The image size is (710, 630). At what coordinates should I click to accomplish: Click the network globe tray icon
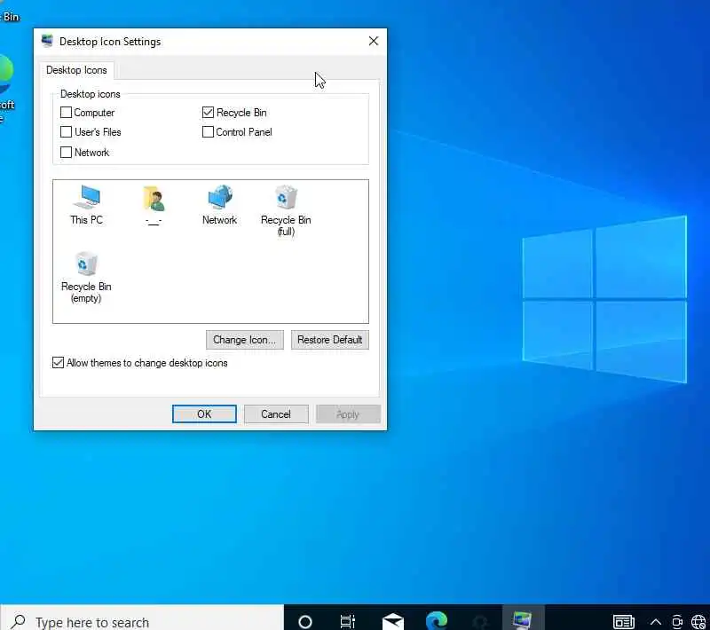698,622
